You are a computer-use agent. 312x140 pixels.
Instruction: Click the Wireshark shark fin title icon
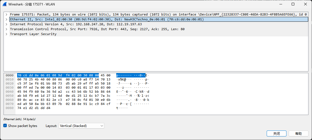tap(5, 4)
